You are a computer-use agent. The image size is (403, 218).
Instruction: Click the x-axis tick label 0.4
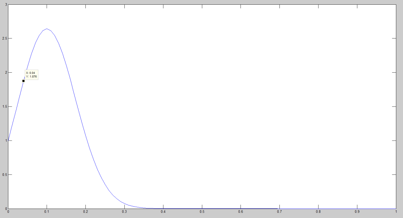tap(163, 212)
